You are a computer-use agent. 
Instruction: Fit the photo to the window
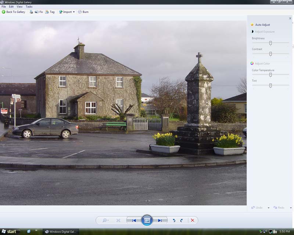pyautogui.click(x=118, y=220)
